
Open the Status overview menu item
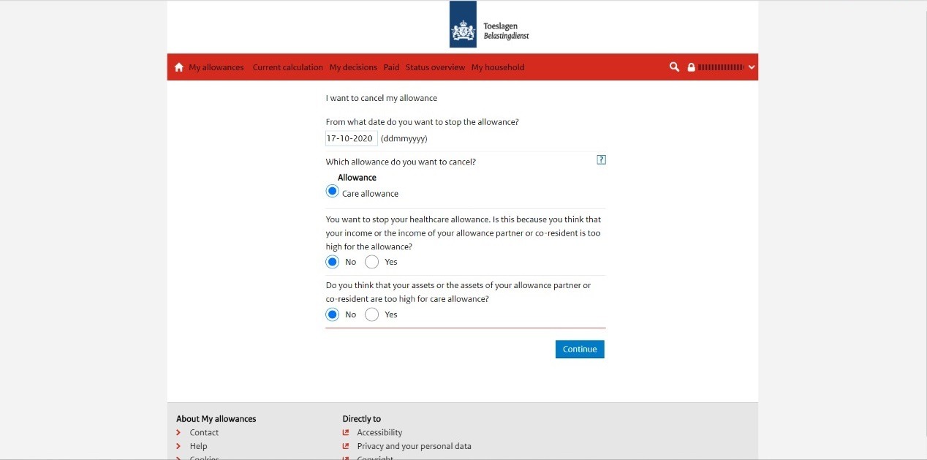coord(435,67)
